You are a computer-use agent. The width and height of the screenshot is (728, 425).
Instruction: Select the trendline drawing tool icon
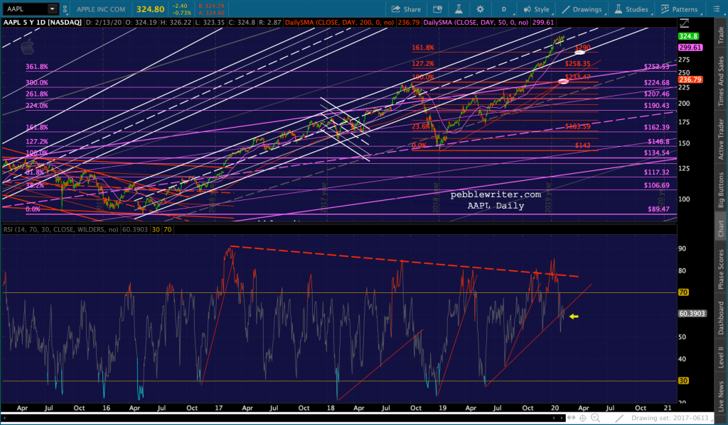pos(619,418)
